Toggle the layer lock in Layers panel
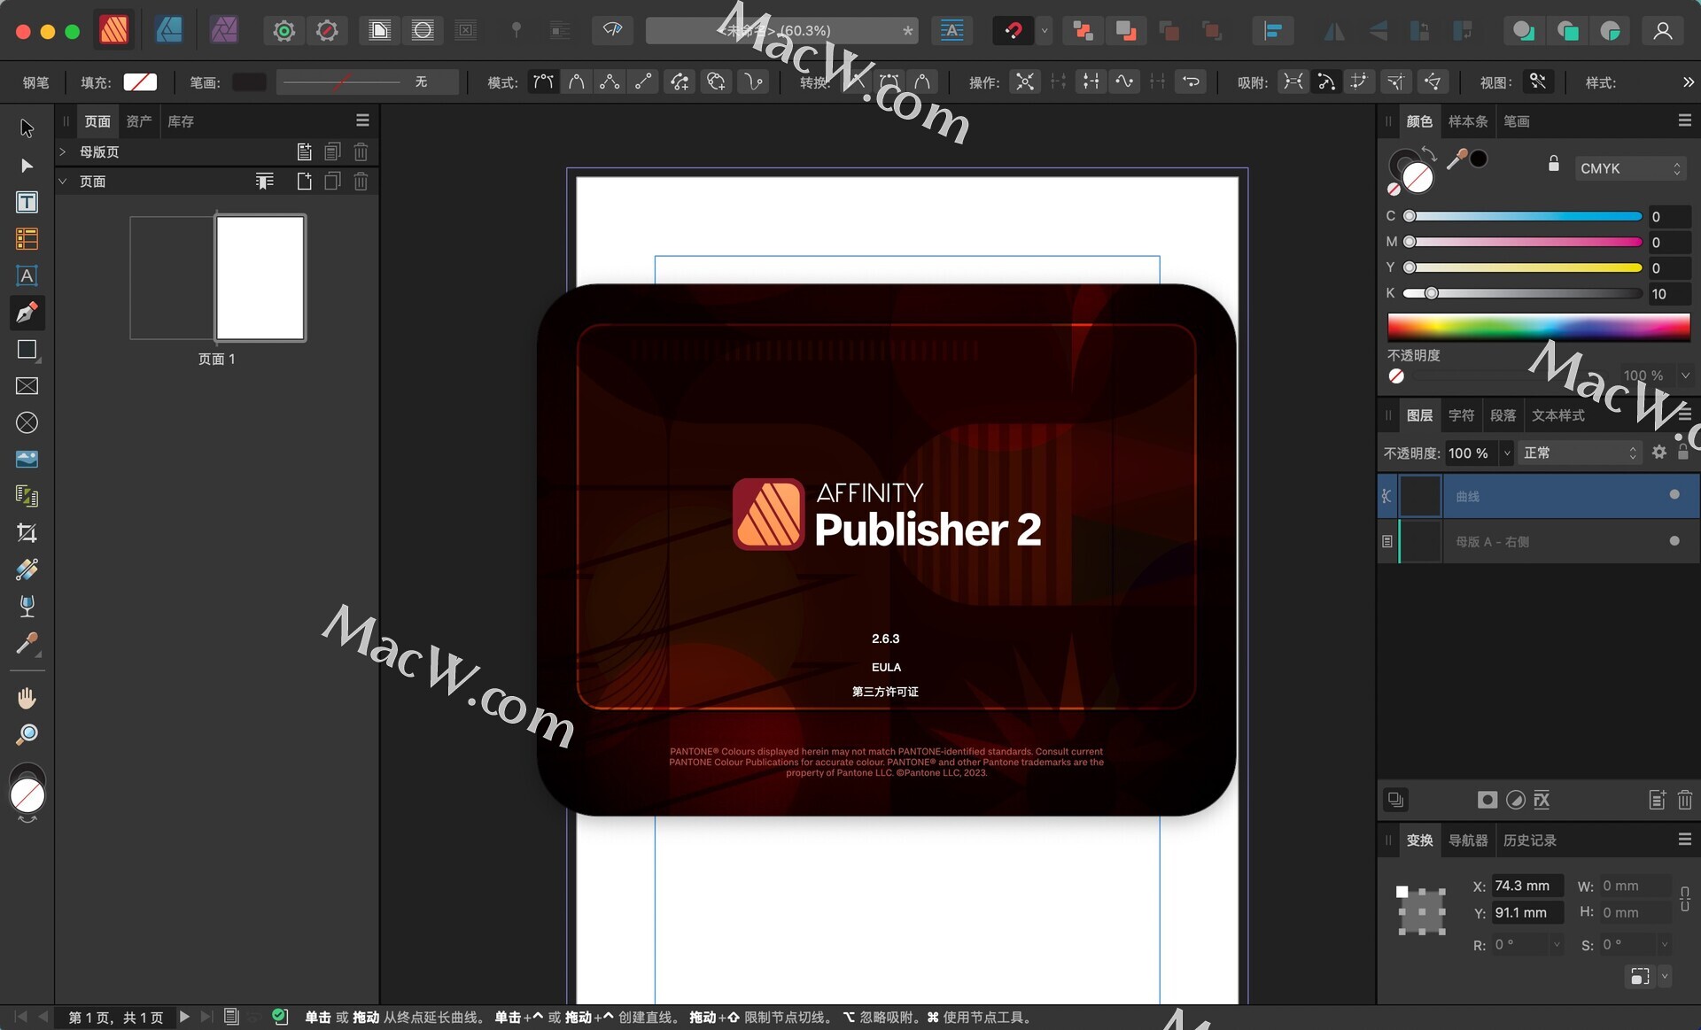The image size is (1701, 1030). (x=1683, y=452)
